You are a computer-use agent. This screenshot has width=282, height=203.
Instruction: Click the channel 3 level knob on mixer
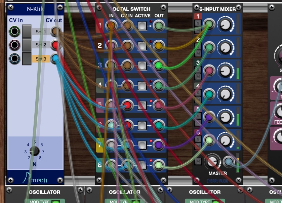point(225,71)
